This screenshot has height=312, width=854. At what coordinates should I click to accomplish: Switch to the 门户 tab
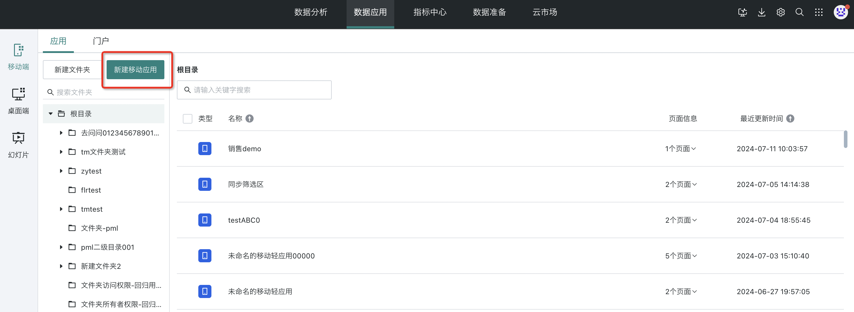click(x=101, y=41)
